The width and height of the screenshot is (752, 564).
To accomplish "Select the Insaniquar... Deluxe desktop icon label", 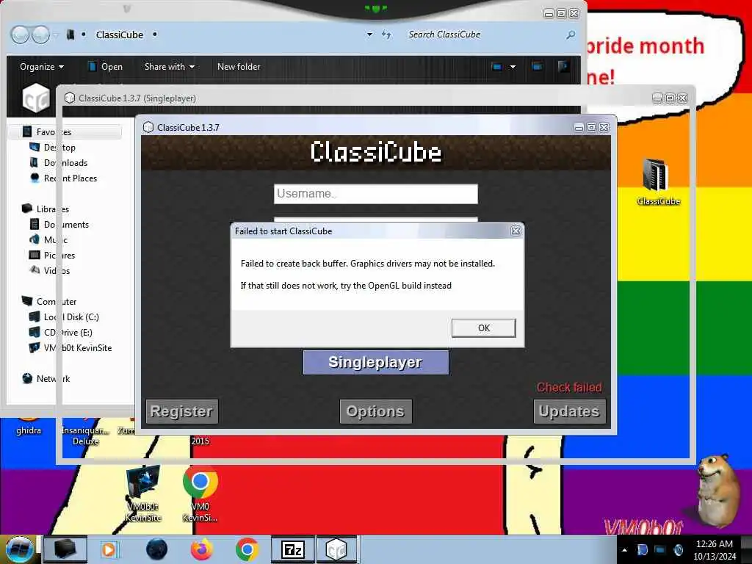I will point(85,435).
